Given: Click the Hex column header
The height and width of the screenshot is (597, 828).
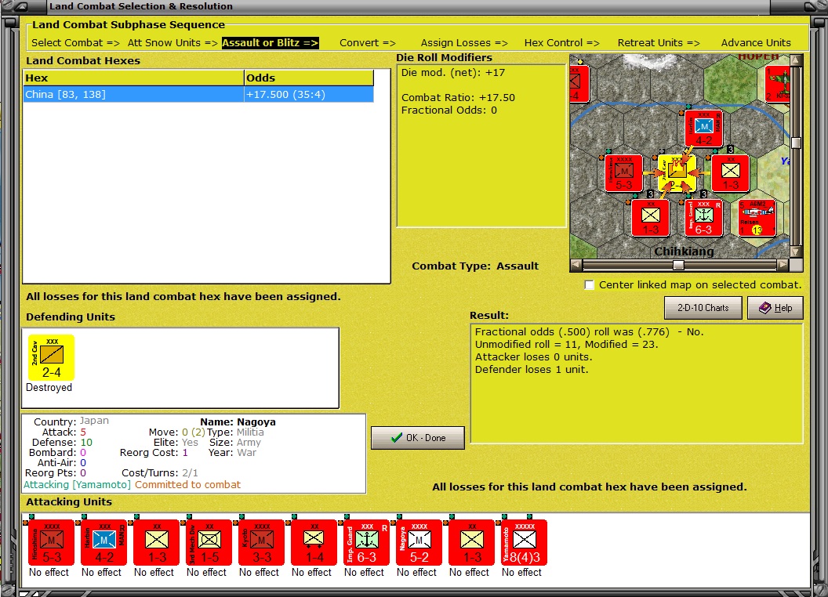Looking at the screenshot, I should point(134,78).
